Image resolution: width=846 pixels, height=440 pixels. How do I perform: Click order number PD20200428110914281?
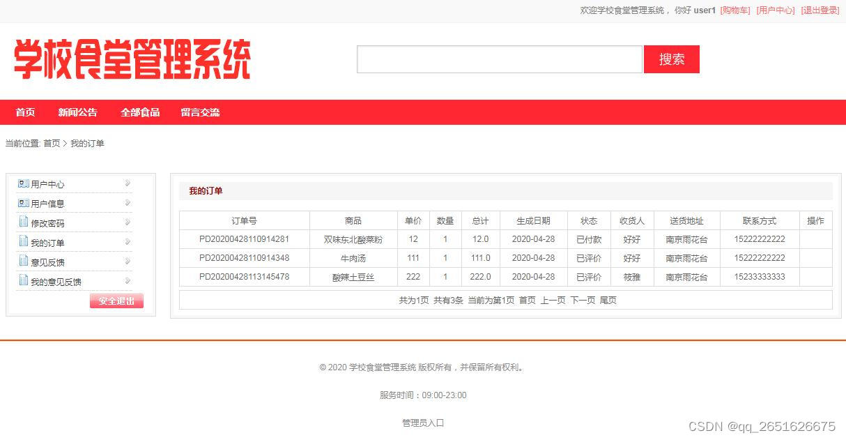pyautogui.click(x=244, y=239)
